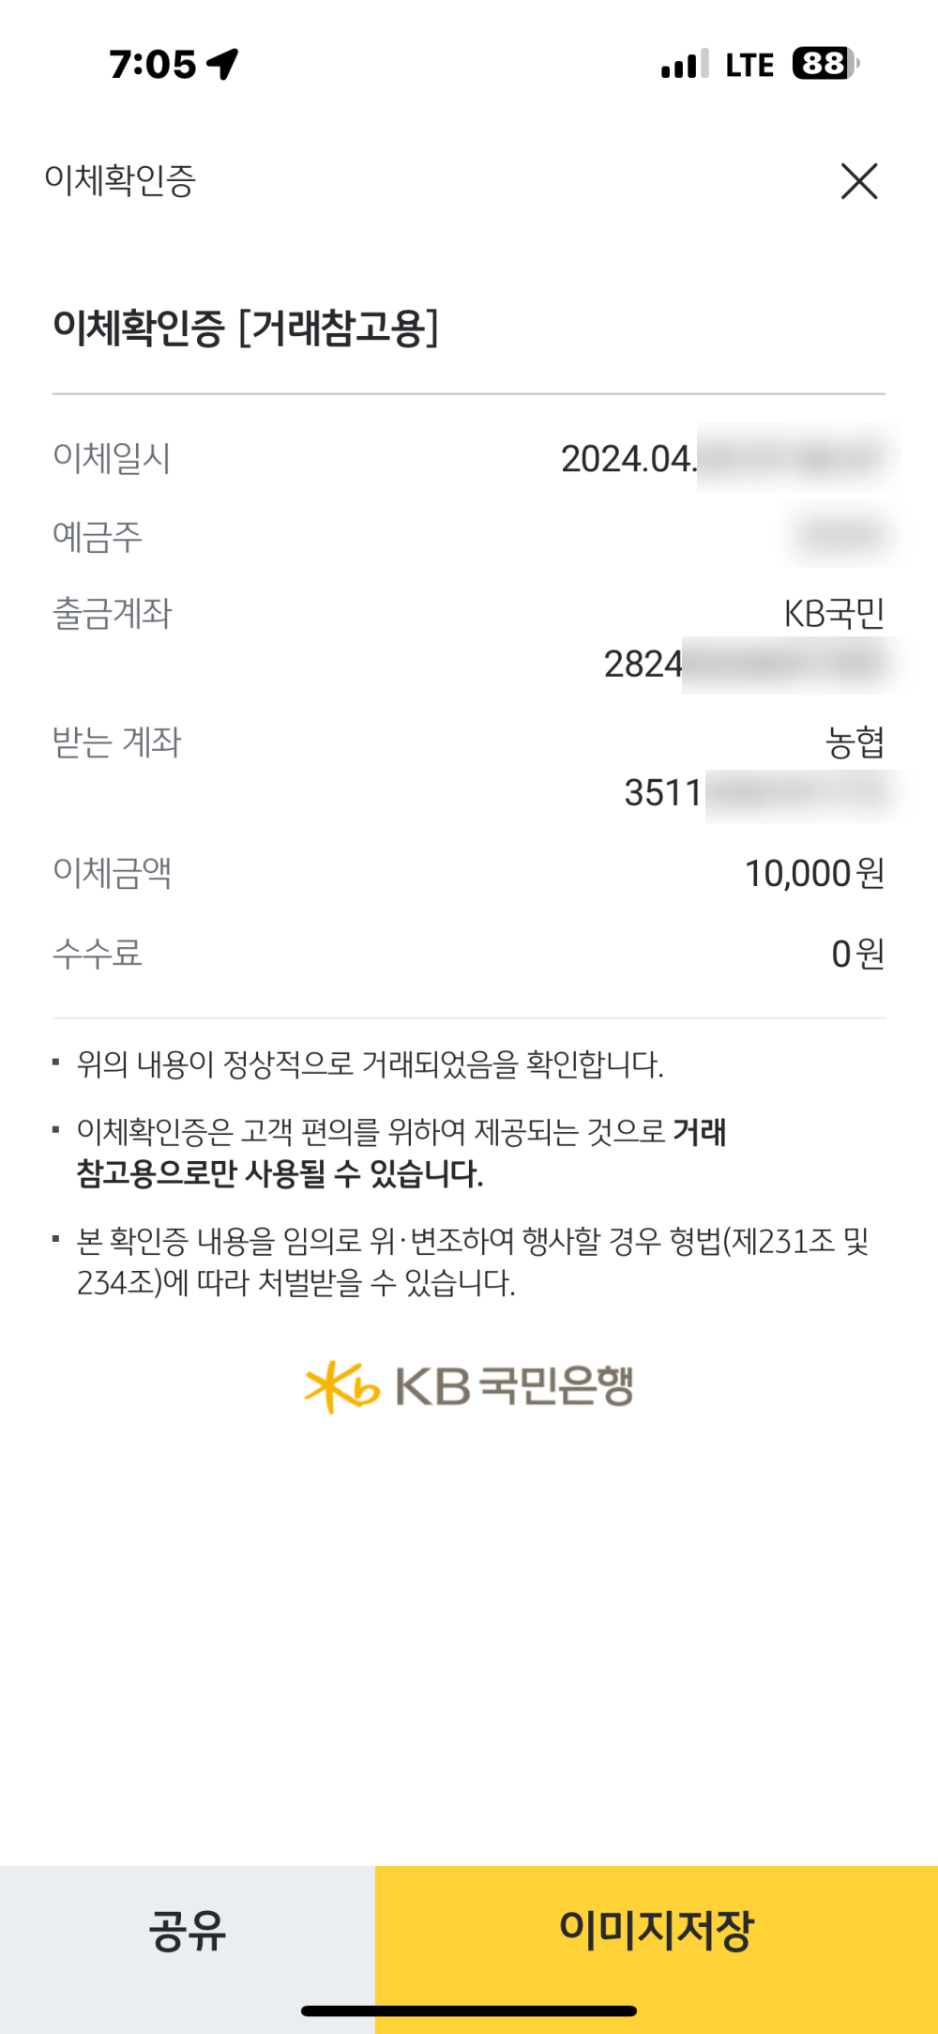Image resolution: width=938 pixels, height=2034 pixels.
Task: Tap the receiving account number starting 3511
Action: (663, 793)
